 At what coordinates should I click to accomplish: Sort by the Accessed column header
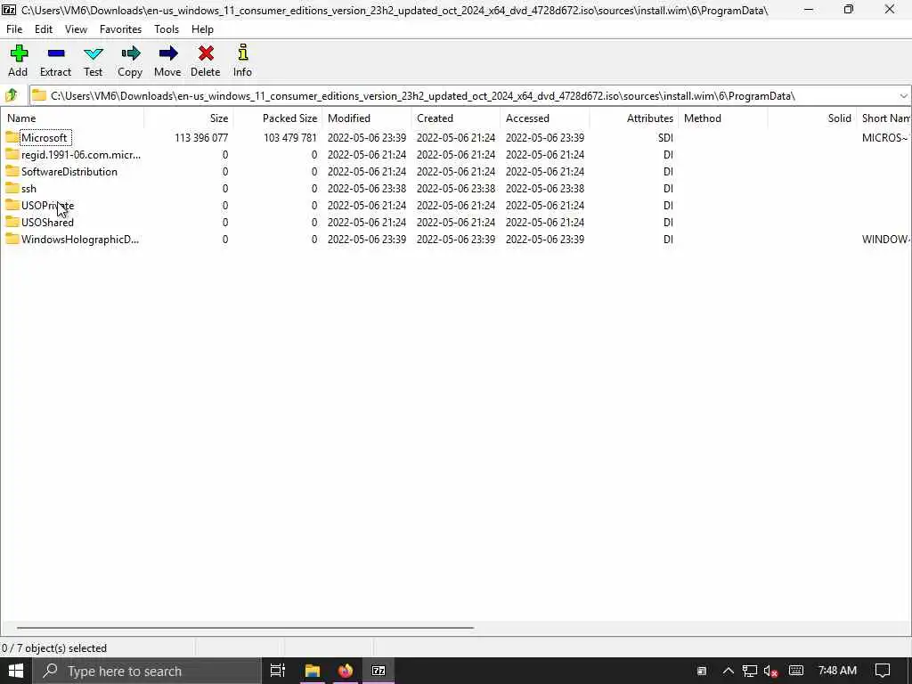[545, 118]
